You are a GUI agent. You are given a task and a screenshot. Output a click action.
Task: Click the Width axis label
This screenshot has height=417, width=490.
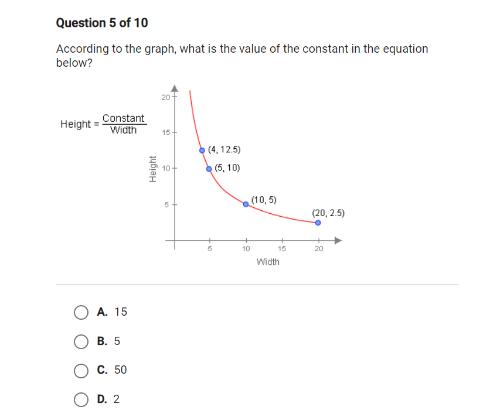pos(269,262)
